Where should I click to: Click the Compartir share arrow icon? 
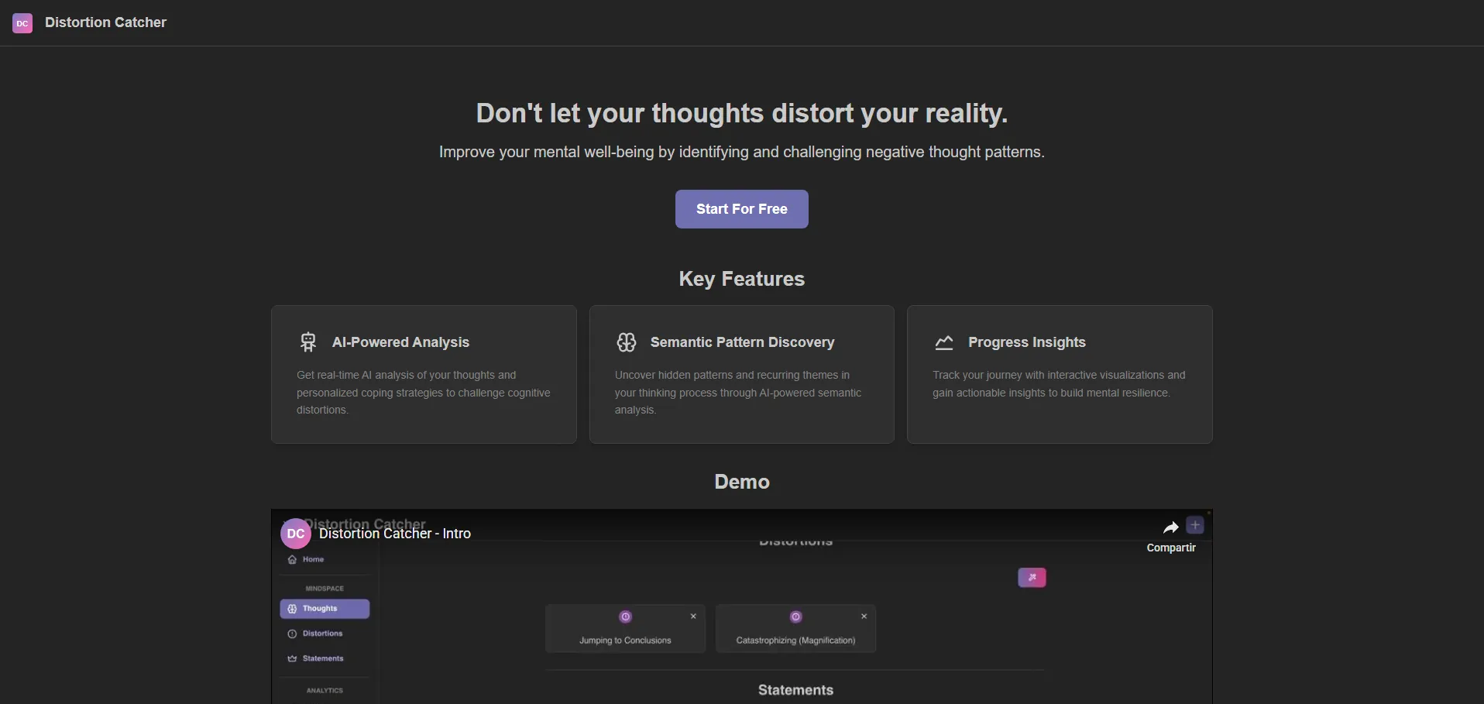(1170, 528)
